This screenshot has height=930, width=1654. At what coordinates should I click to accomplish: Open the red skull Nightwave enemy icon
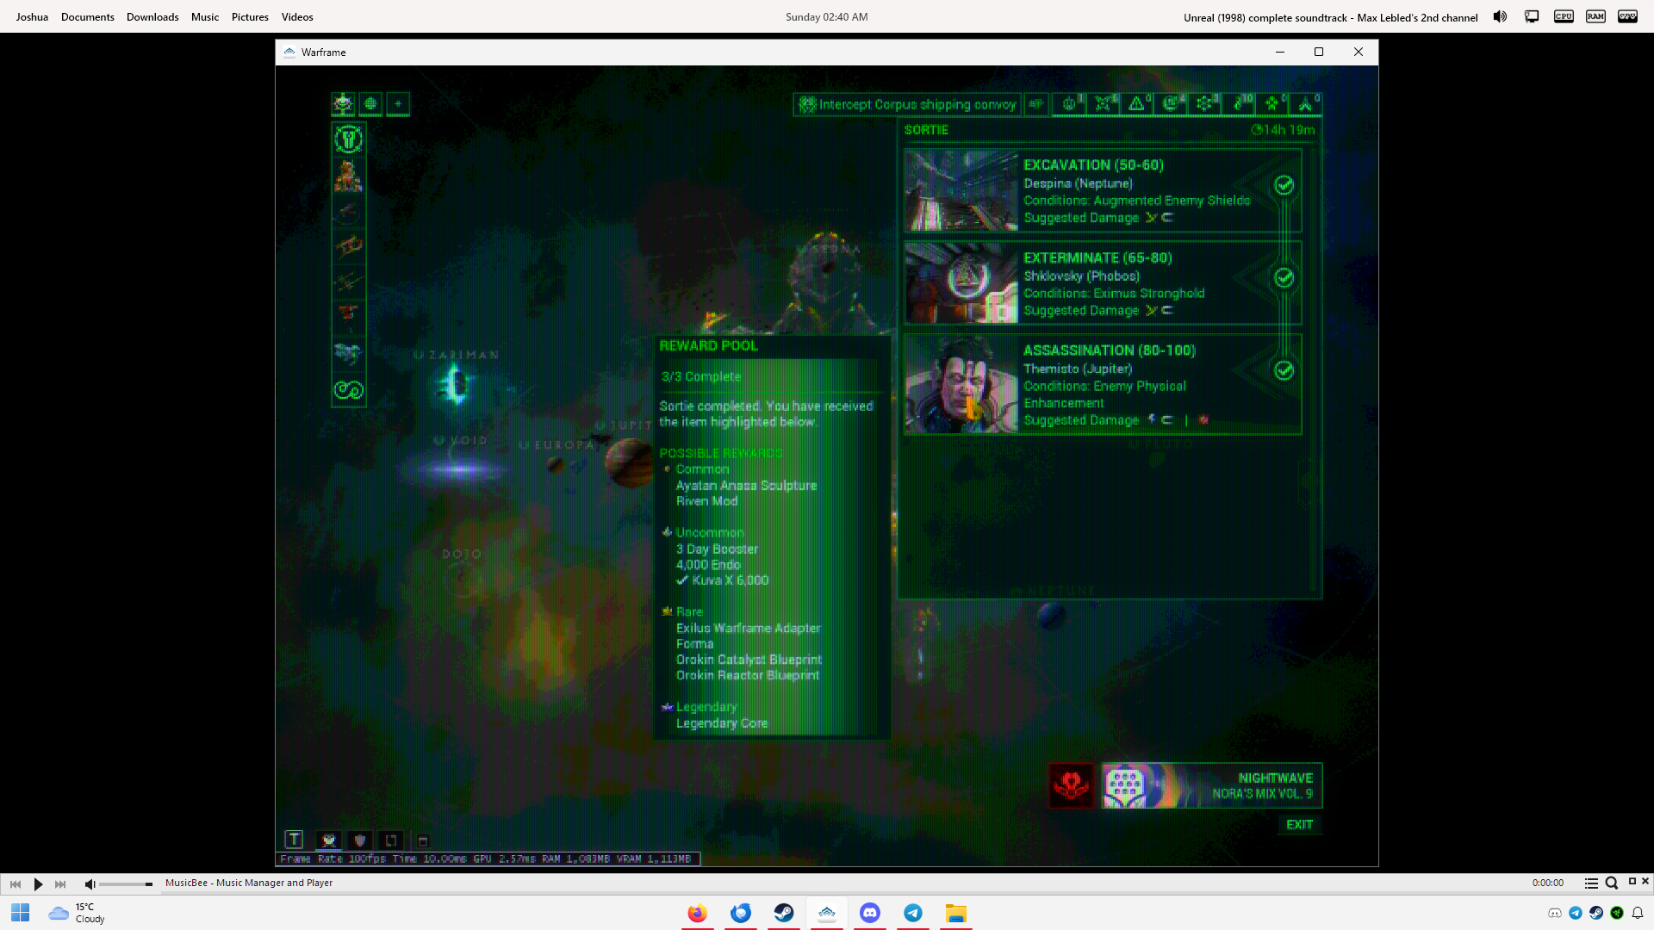click(1072, 785)
